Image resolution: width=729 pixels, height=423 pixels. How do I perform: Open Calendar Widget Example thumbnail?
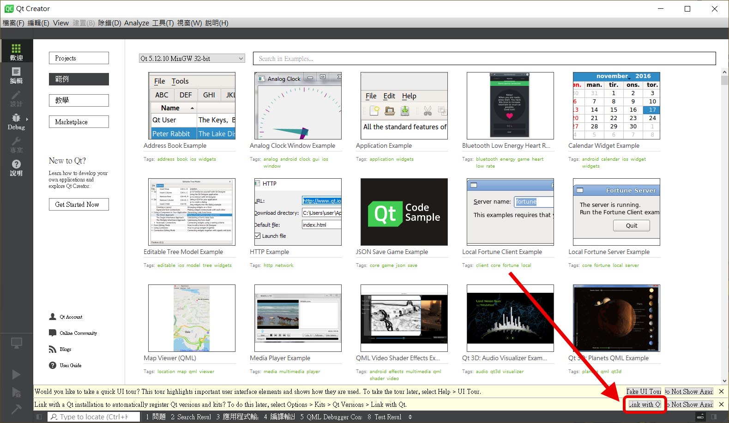click(616, 106)
